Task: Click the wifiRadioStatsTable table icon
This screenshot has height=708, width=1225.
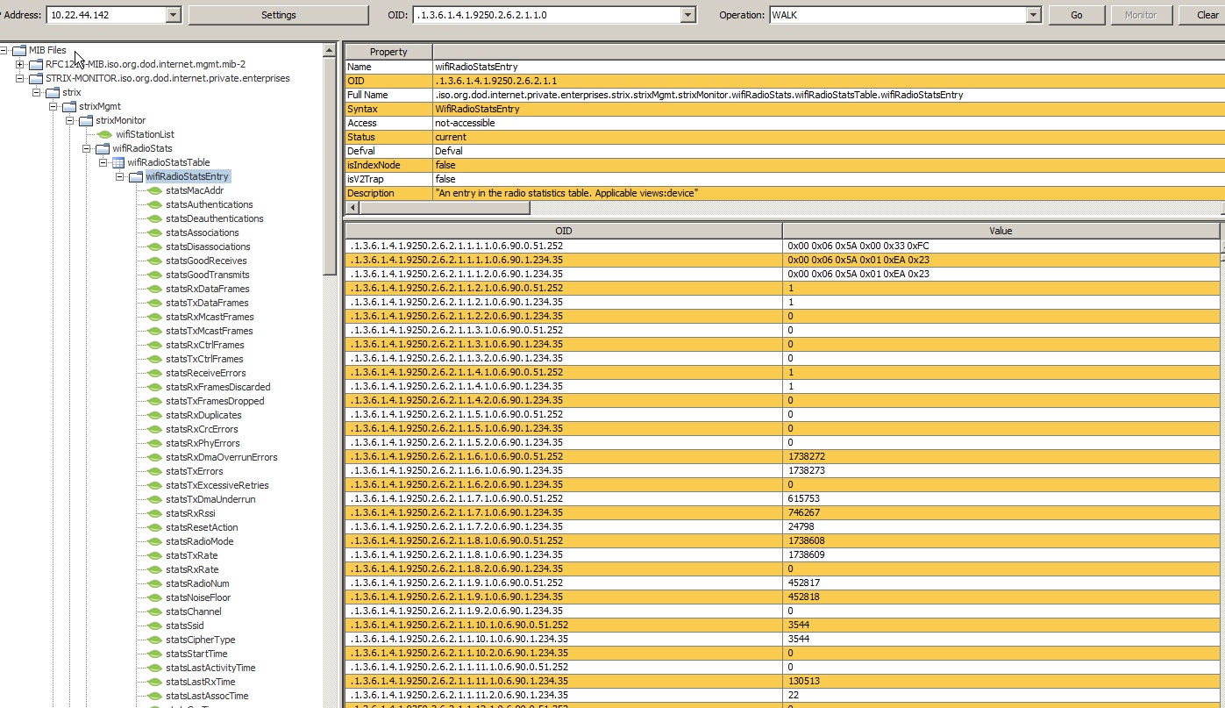Action: [118, 162]
